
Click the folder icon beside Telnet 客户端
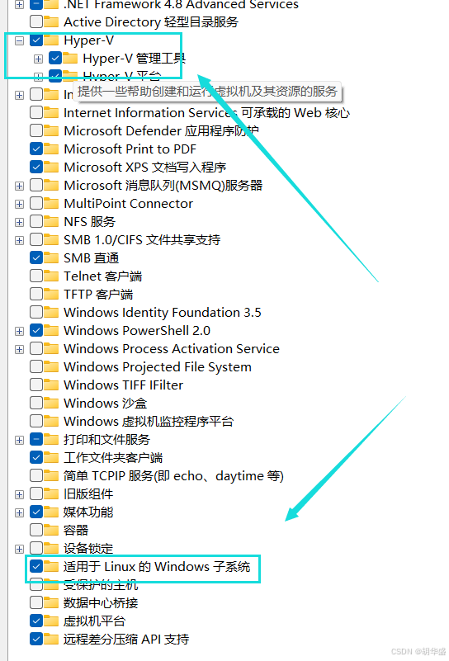(51, 276)
